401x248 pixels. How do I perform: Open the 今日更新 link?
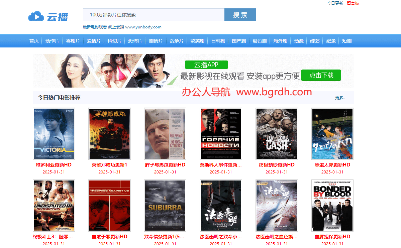point(335,3)
